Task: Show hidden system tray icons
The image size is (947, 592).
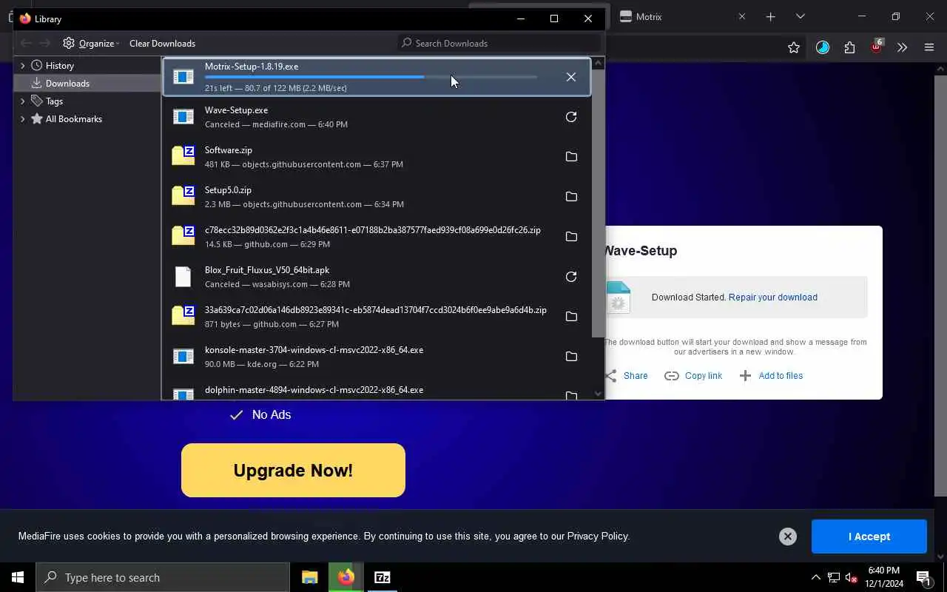Action: coord(815,577)
